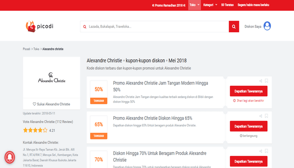The width and height of the screenshot is (294, 168).
Task: Go to Toko breadcrumb link
Action: 37,49
